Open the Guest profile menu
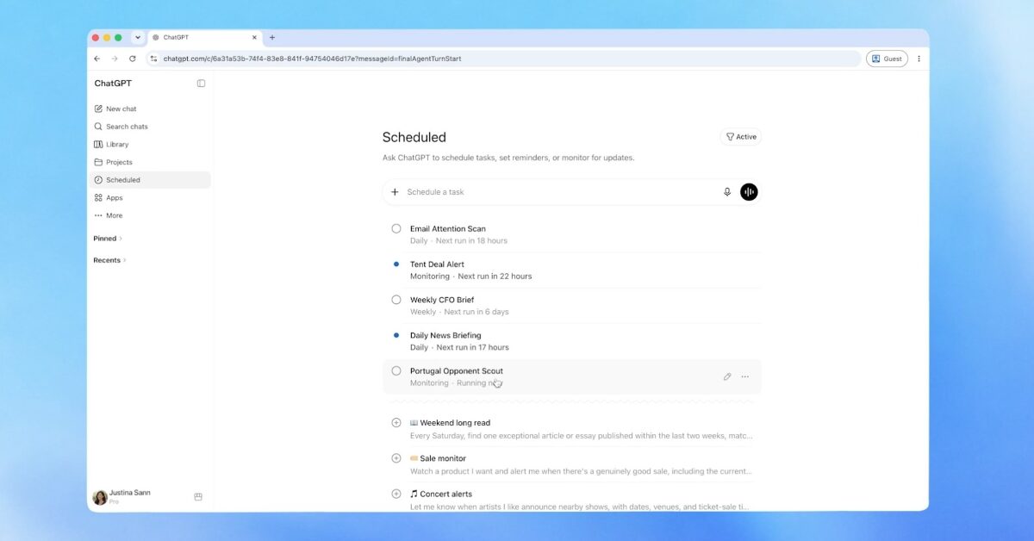This screenshot has width=1034, height=541. (887, 59)
